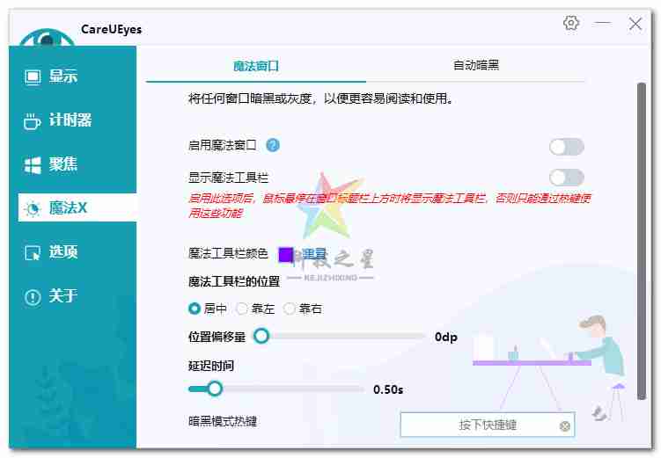Image resolution: width=661 pixels, height=458 pixels.
Task: Click the 0dp offset value
Action: 446,338
